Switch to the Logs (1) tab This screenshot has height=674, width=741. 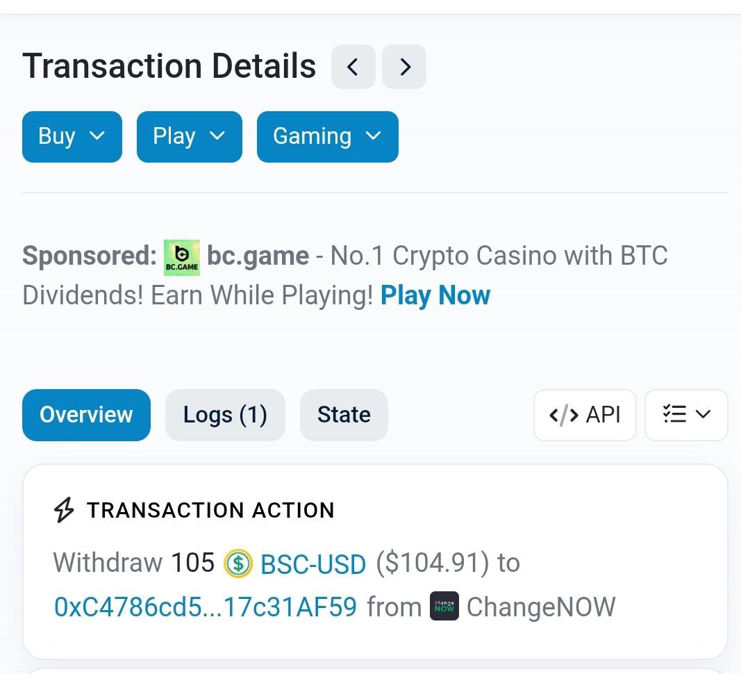click(225, 415)
